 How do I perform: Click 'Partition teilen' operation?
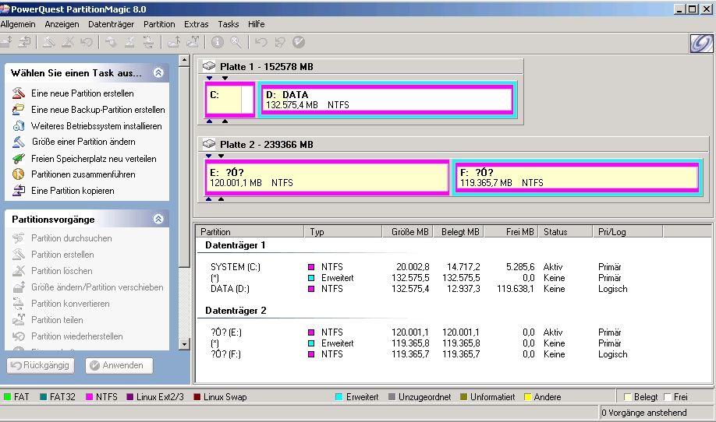(57, 320)
